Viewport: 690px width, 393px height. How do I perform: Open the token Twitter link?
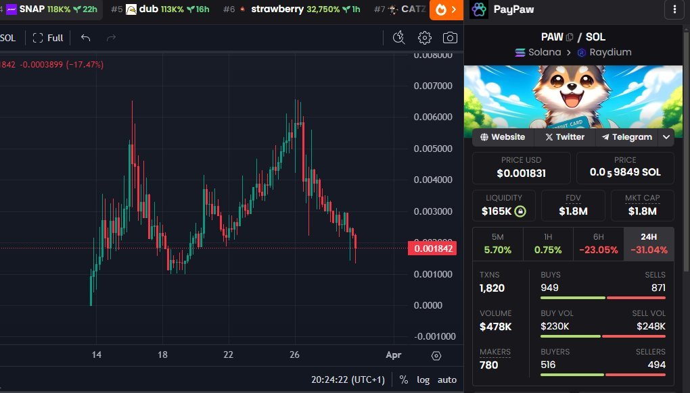coord(565,137)
